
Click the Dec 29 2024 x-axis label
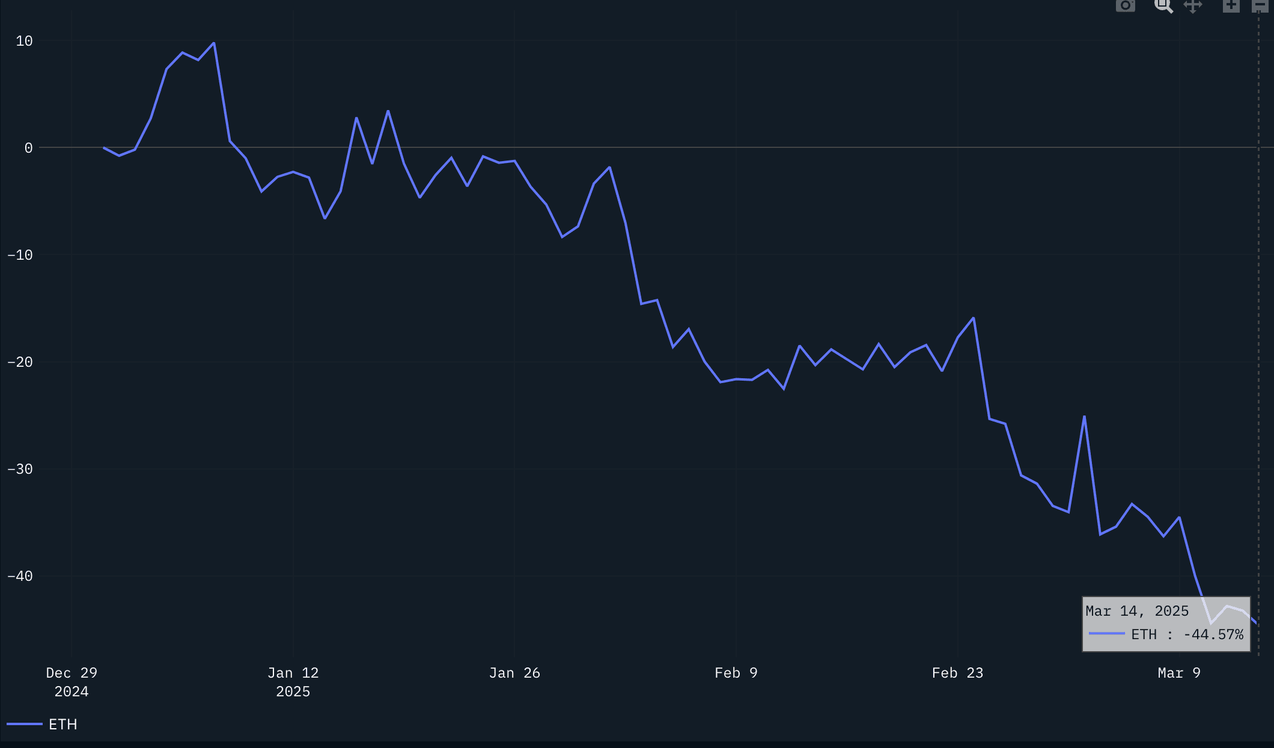(72, 682)
